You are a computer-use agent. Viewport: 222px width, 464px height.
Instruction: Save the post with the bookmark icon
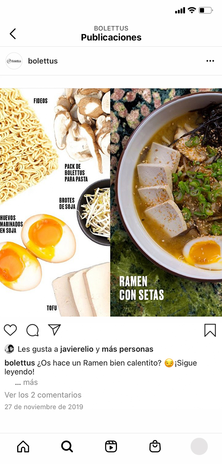pyautogui.click(x=210, y=330)
